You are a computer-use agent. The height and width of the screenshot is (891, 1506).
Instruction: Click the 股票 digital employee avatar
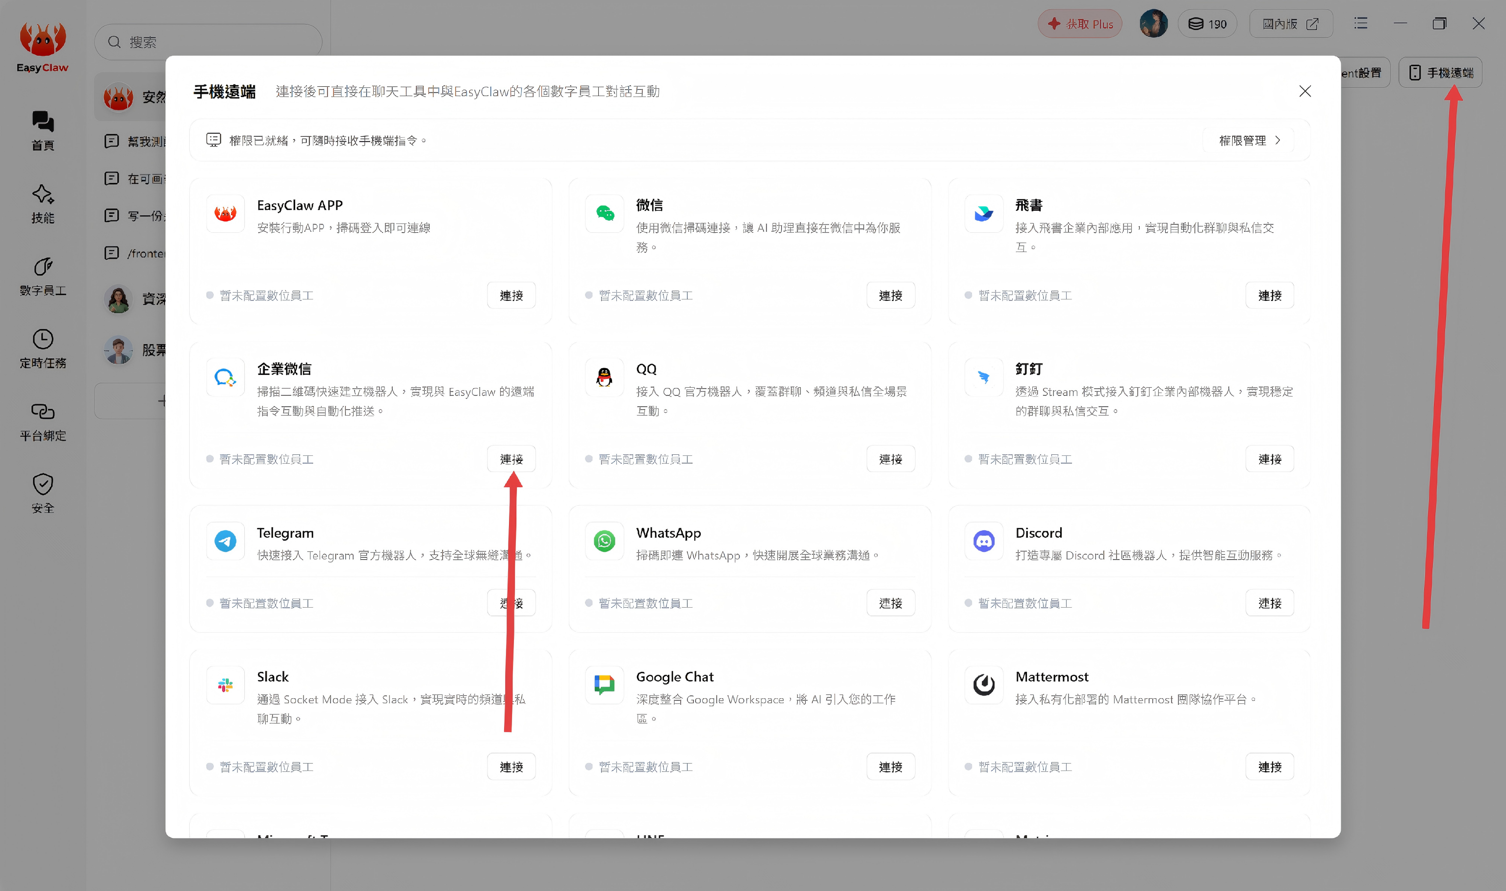(x=118, y=350)
